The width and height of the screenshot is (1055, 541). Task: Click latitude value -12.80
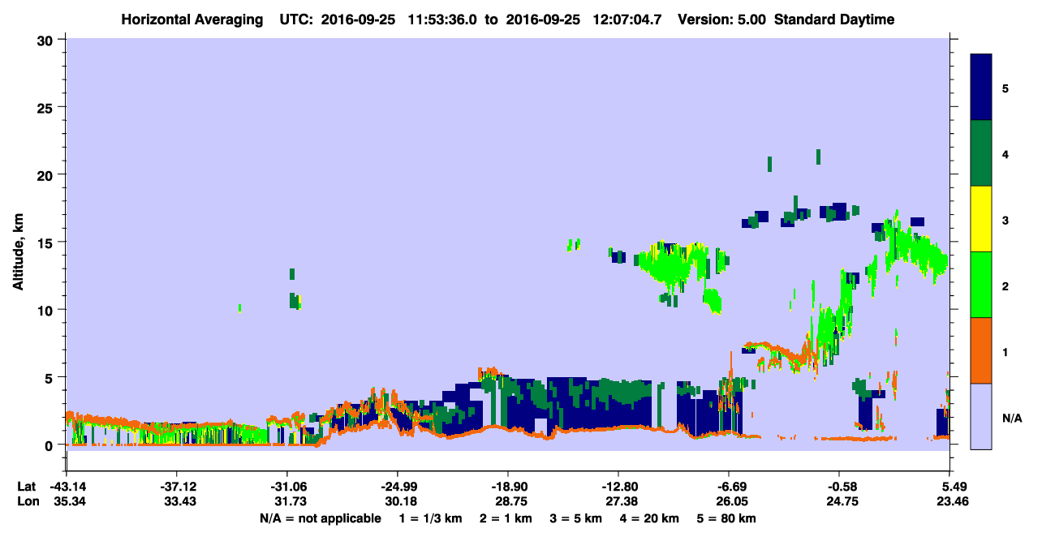pyautogui.click(x=618, y=487)
